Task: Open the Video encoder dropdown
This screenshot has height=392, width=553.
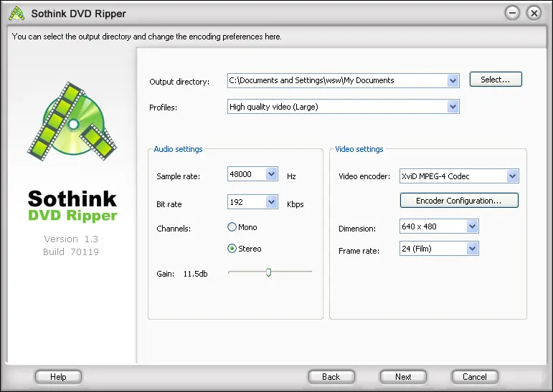Action: point(511,176)
